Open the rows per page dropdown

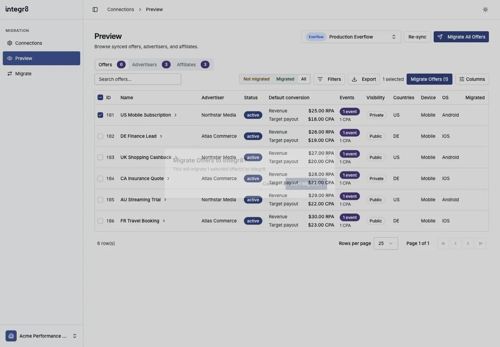[386, 243]
